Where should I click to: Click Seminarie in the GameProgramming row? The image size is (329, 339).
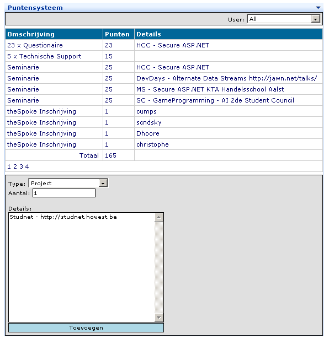23,100
